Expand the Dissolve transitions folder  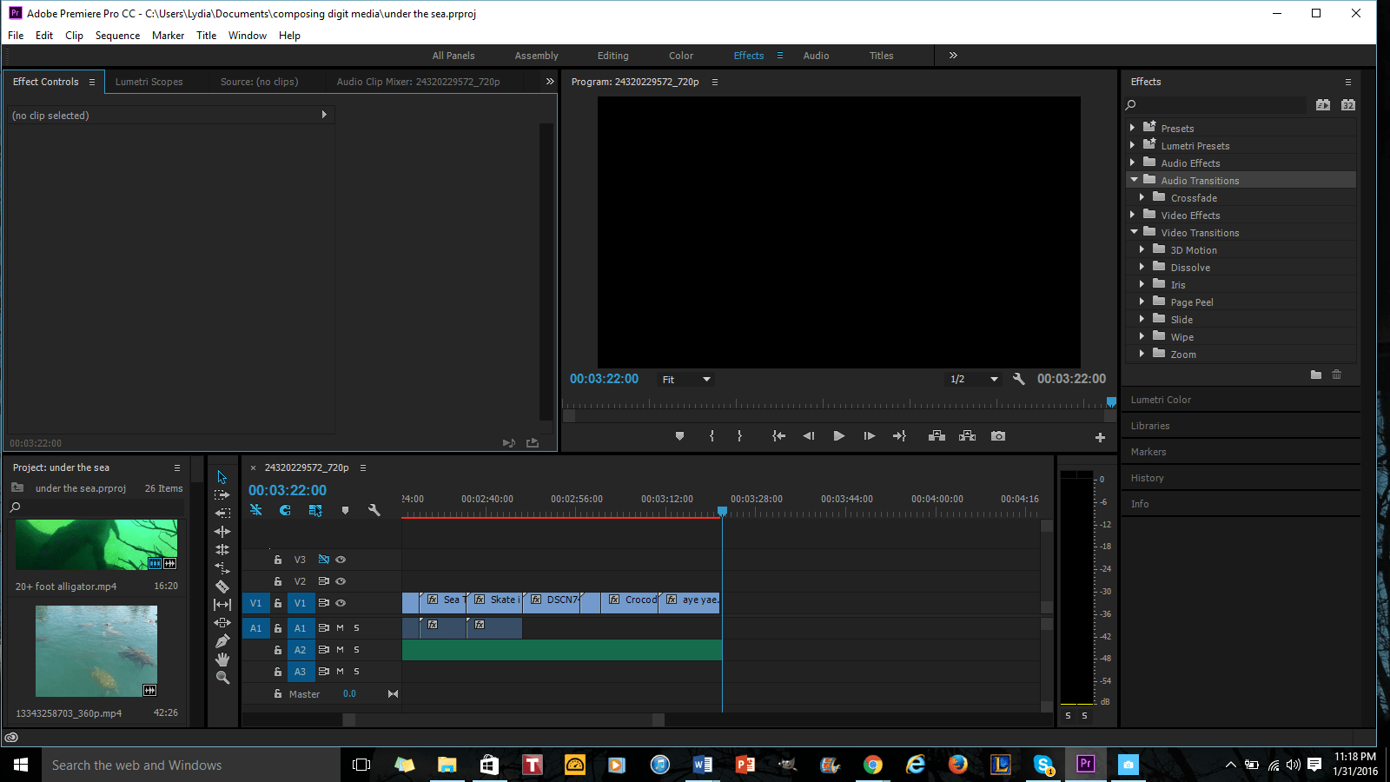point(1142,267)
